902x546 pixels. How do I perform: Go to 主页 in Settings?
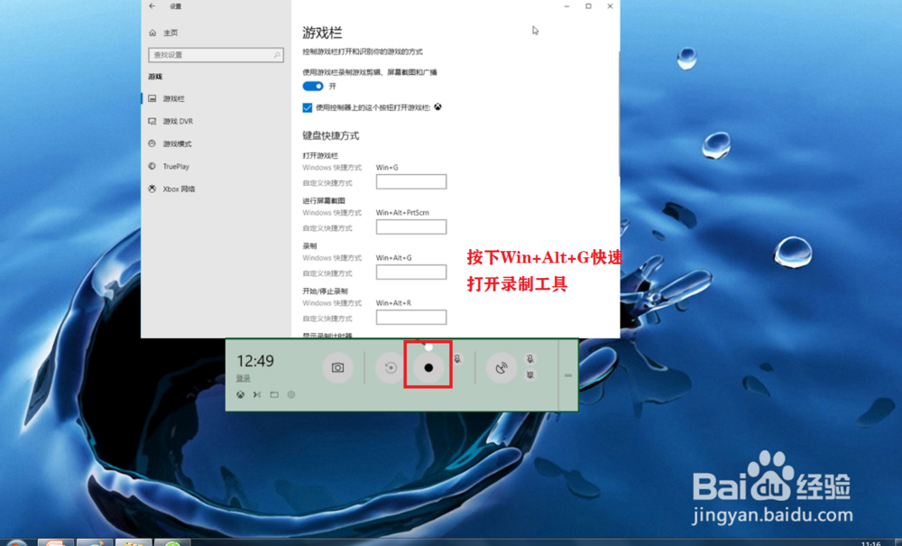click(170, 32)
